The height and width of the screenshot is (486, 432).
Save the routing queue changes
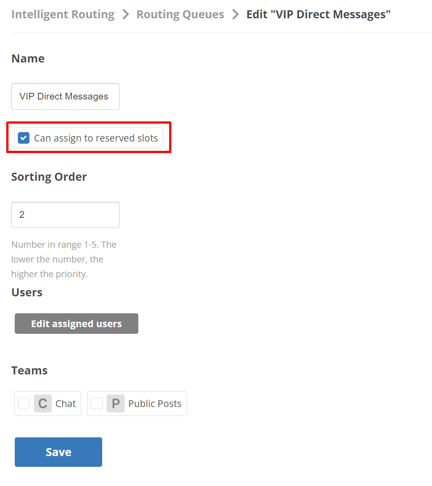(58, 452)
